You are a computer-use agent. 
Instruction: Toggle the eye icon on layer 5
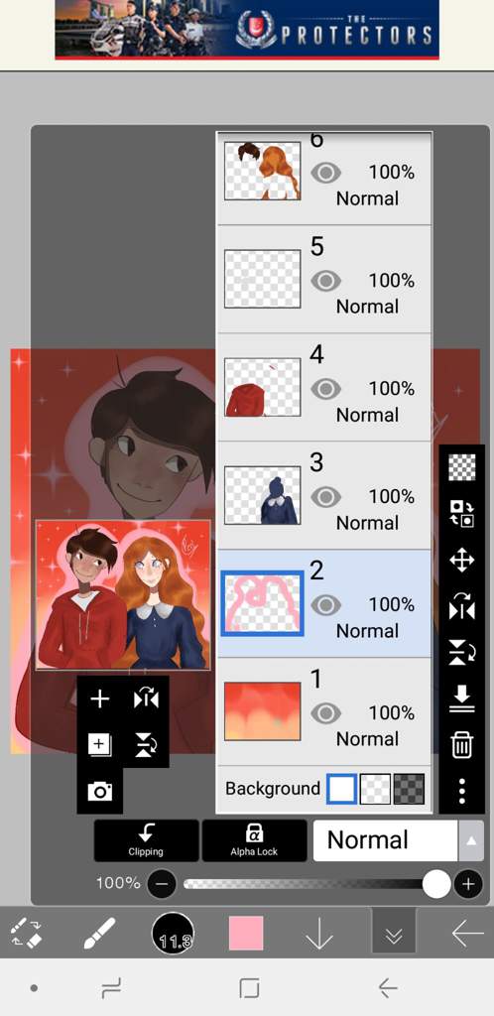325,281
